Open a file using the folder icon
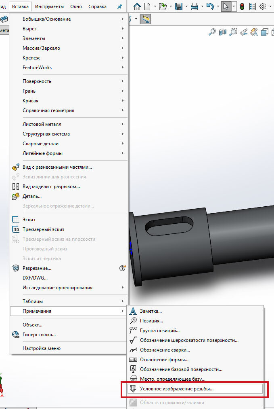The image size is (274, 409). point(163,6)
